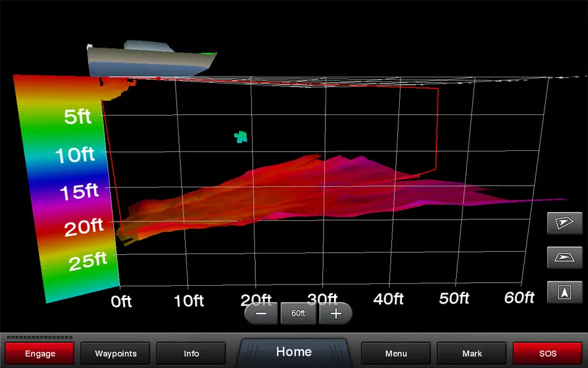This screenshot has height=368, width=588.
Task: Tap the 50ft distance label
Action: [454, 298]
